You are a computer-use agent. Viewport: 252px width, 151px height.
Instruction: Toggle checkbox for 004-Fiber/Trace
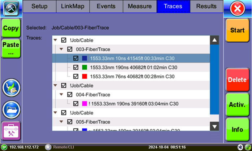coord(70,95)
